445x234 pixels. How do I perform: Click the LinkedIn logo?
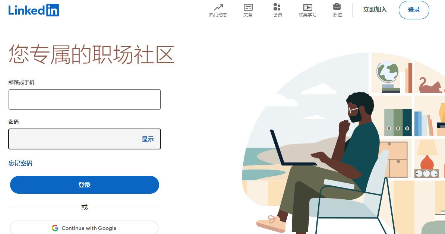click(x=34, y=10)
